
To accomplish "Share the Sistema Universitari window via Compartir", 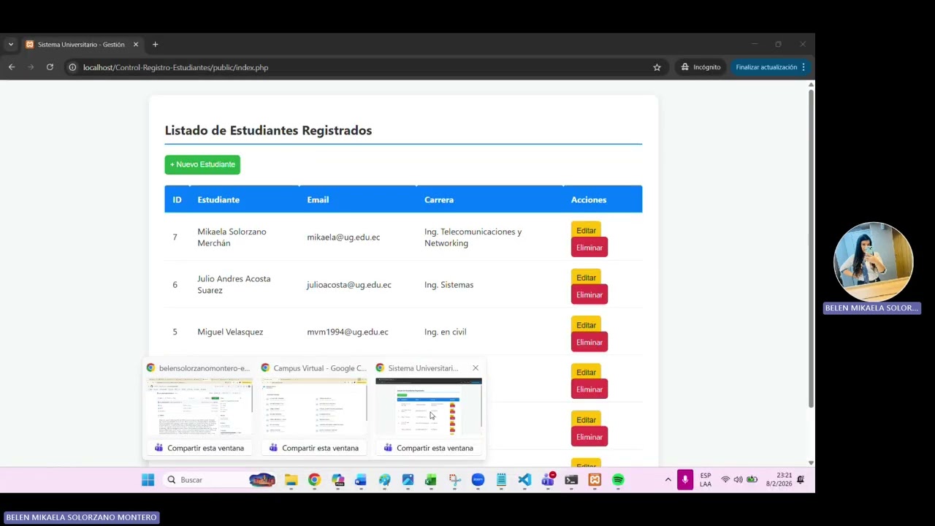I will click(429, 448).
